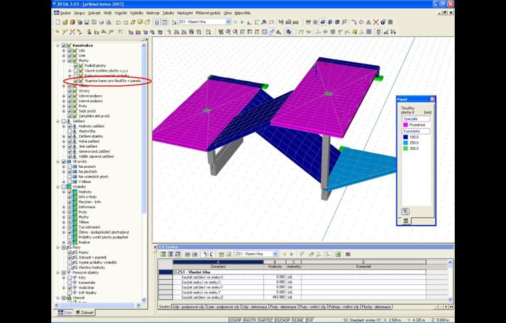506x323 pixels.
Task: Click the New file icon in toolbar
Action: [58, 22]
